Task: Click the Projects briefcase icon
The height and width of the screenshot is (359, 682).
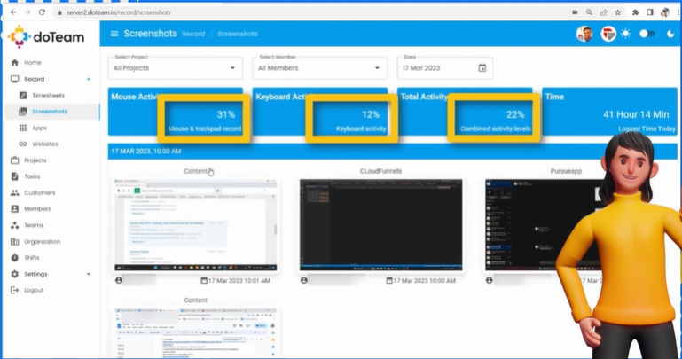Action: click(15, 160)
